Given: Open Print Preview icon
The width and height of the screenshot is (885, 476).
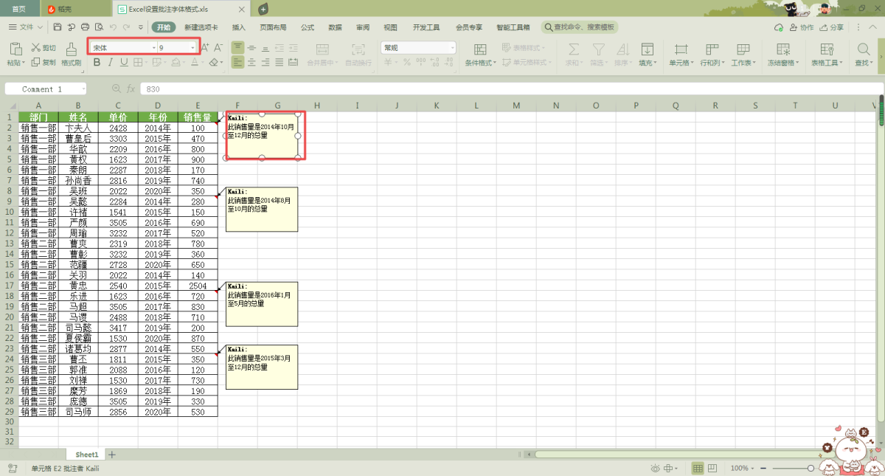Looking at the screenshot, I should 100,27.
